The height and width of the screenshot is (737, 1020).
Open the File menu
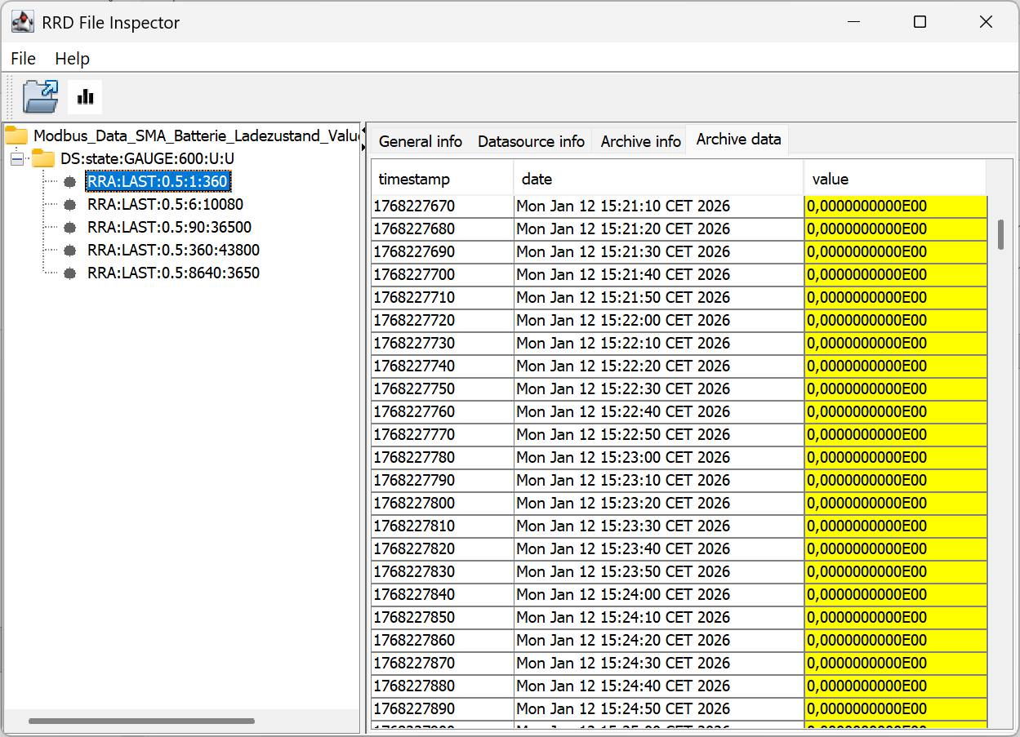click(23, 59)
